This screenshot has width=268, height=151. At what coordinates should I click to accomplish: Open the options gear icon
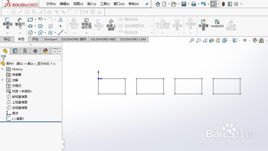(x=236, y=4)
